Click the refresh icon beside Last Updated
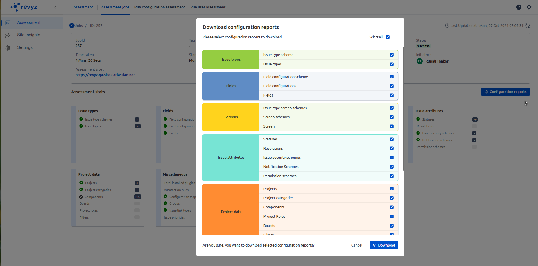538x266 pixels. [x=528, y=26]
